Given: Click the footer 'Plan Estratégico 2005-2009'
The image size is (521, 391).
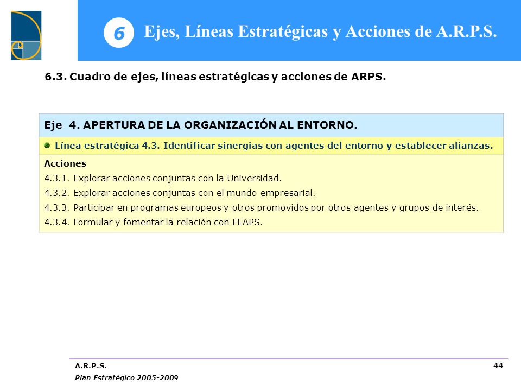Looking at the screenshot, I should (126, 378).
